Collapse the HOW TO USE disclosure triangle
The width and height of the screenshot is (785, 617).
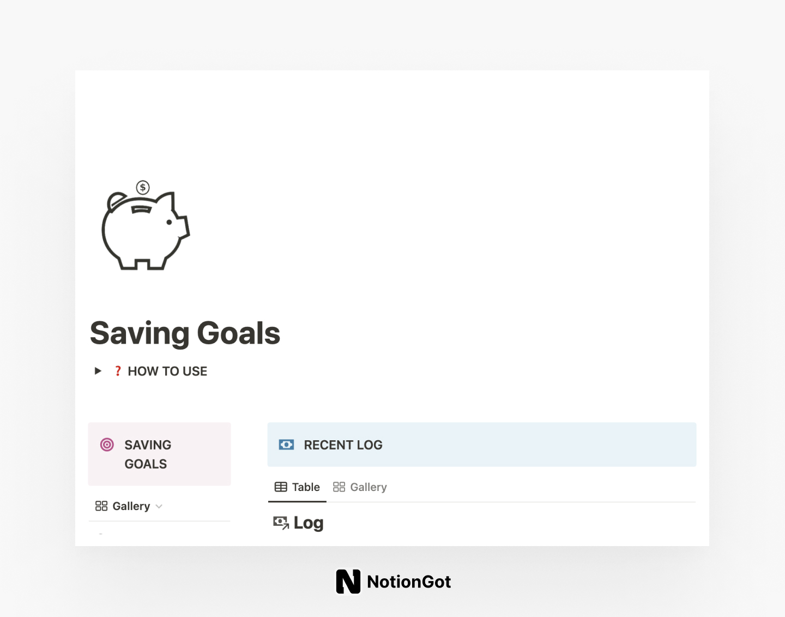(x=98, y=371)
